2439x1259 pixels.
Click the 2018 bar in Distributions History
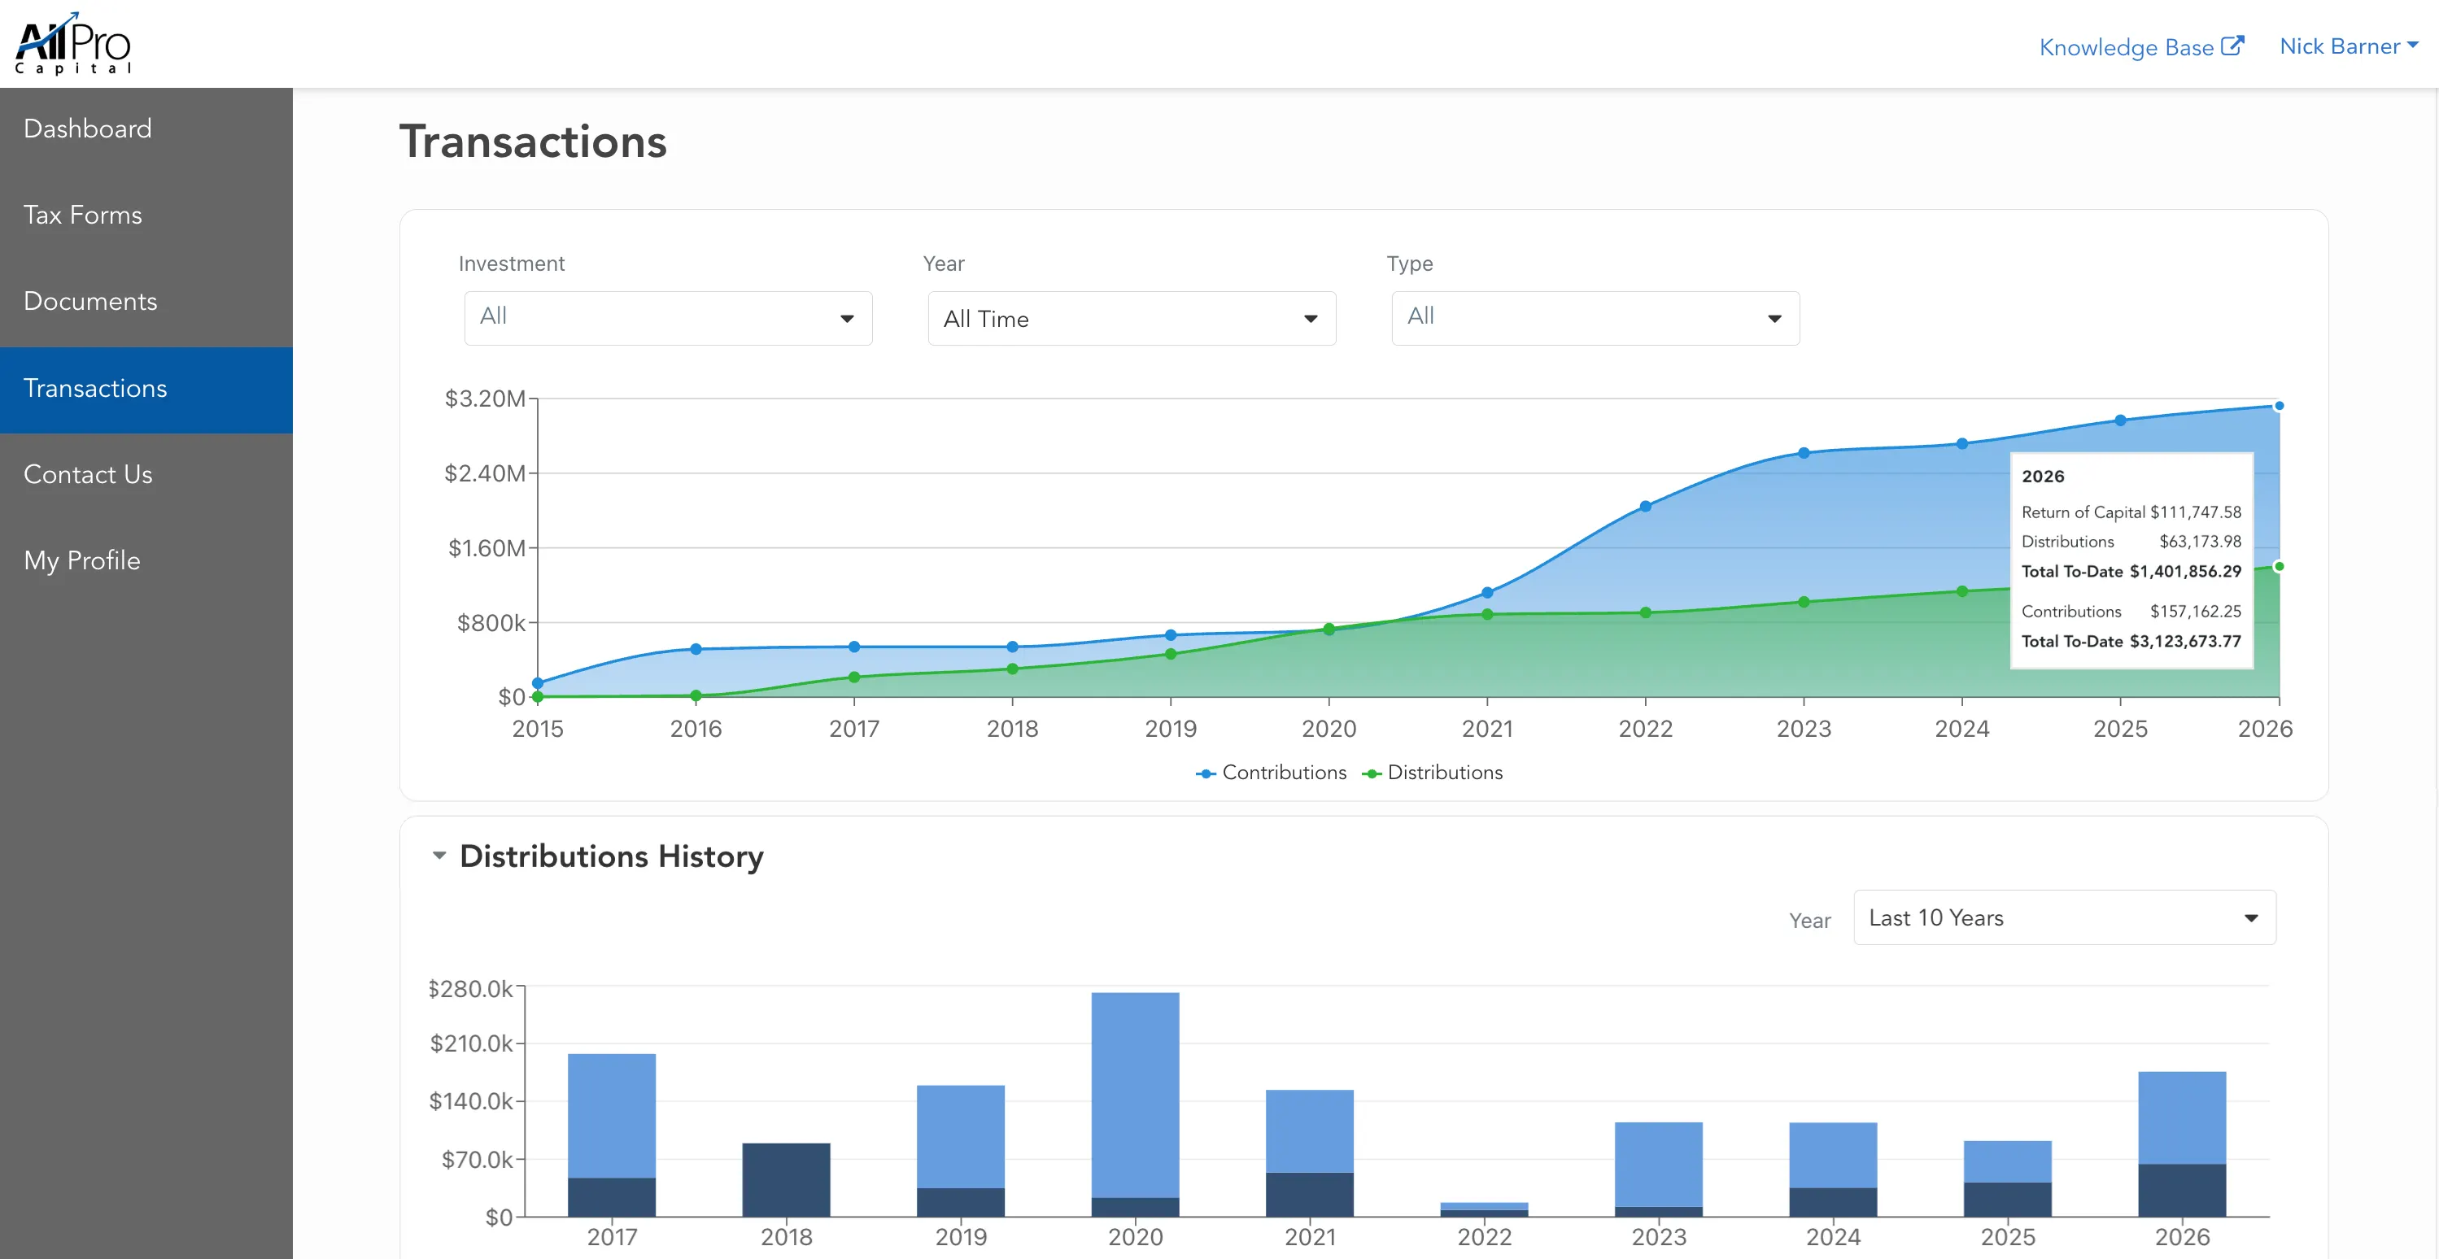pos(786,1179)
